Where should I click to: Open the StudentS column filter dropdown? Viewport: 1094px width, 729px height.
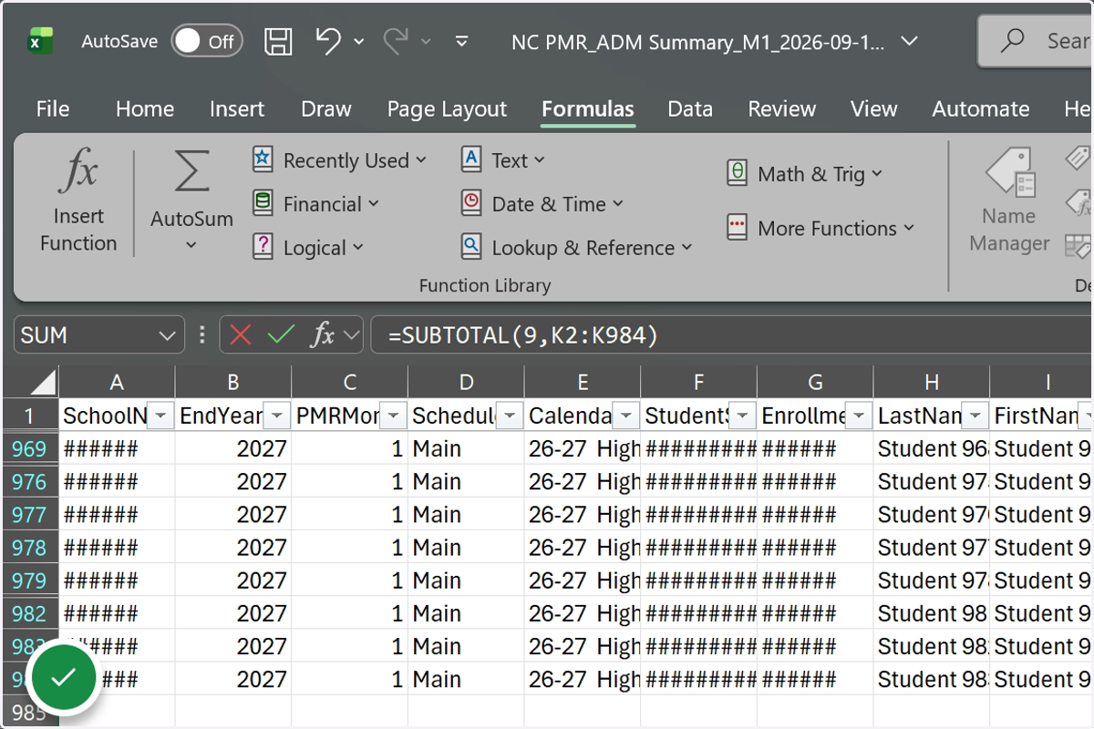point(743,416)
